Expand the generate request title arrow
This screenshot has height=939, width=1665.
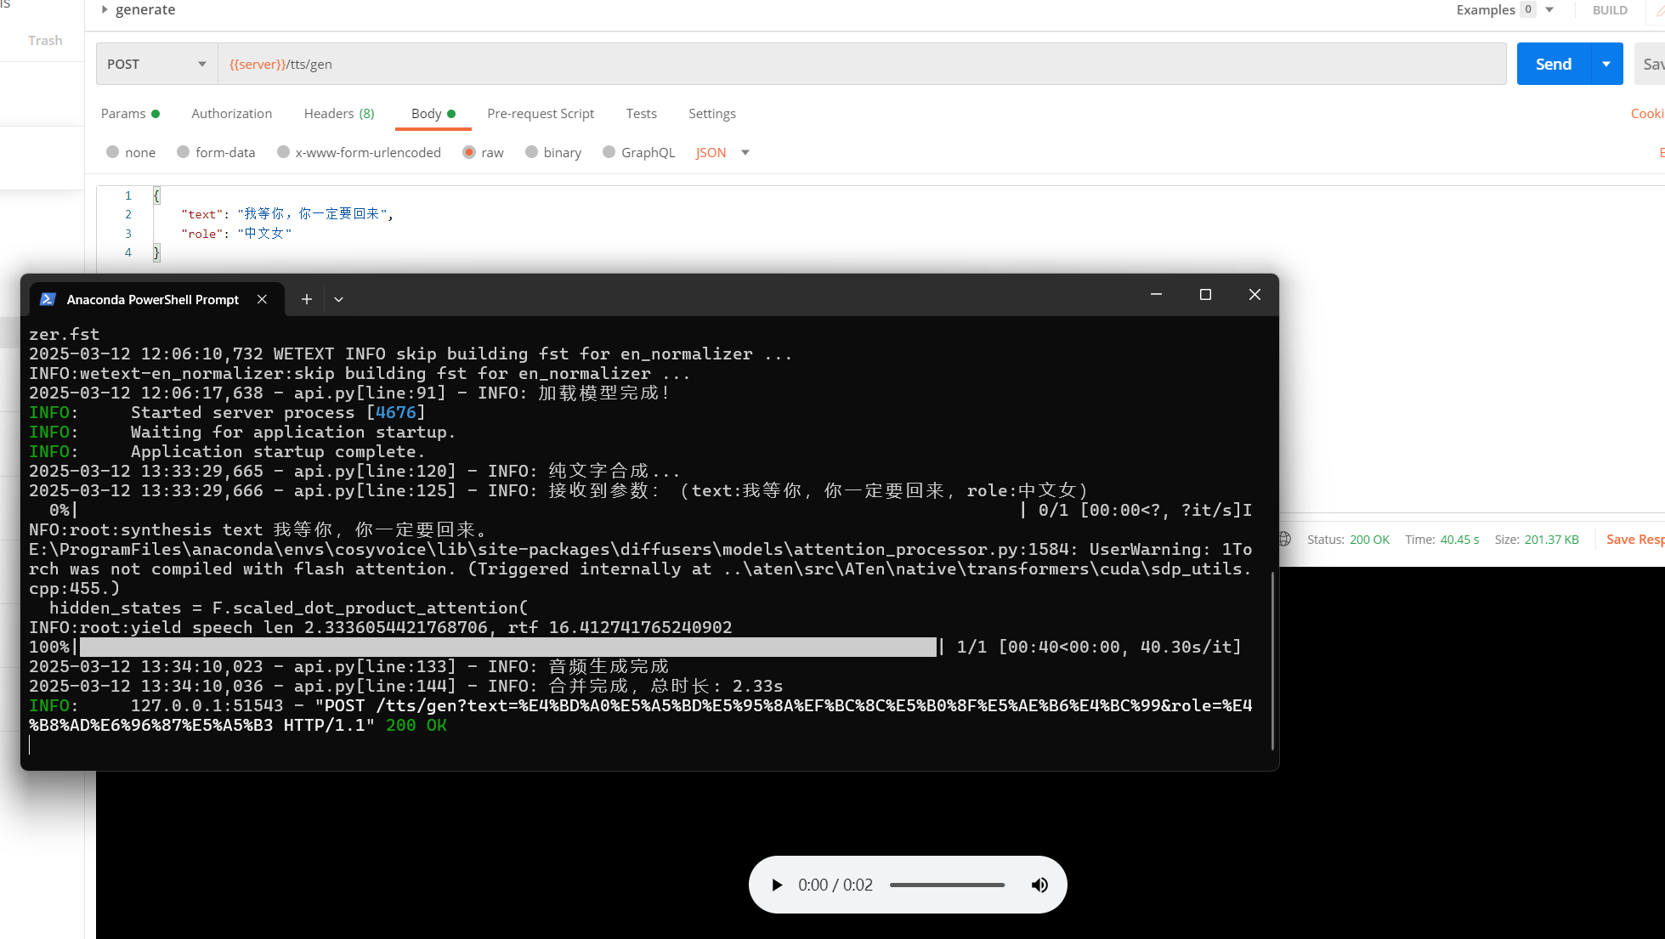105,10
